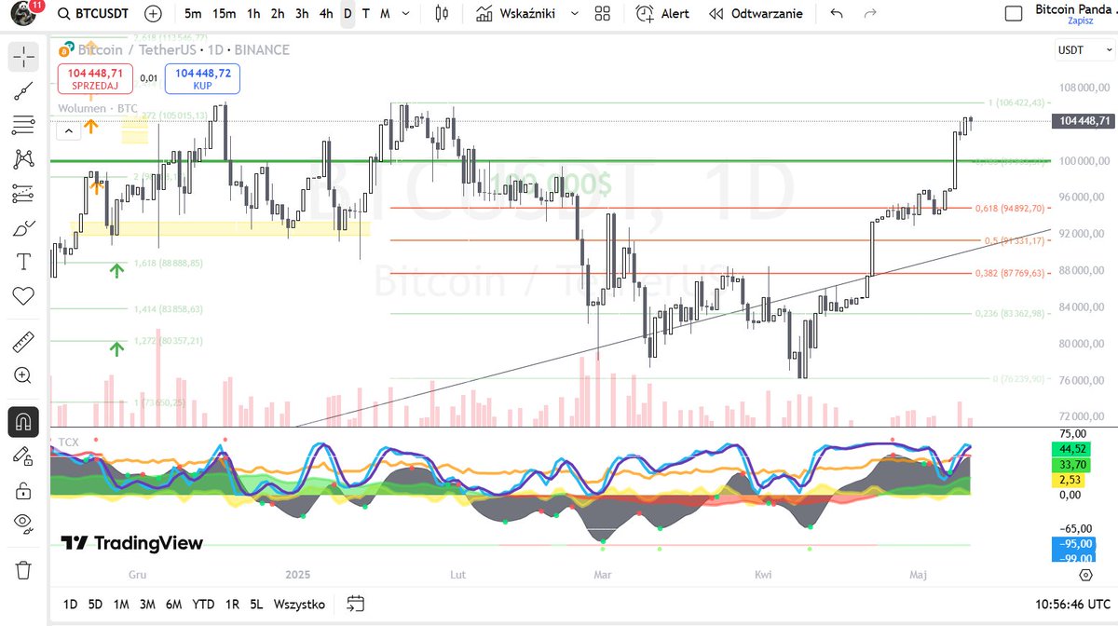This screenshot has width=1118, height=626.
Task: Start bar replay with Odtwarzanie
Action: [x=756, y=14]
